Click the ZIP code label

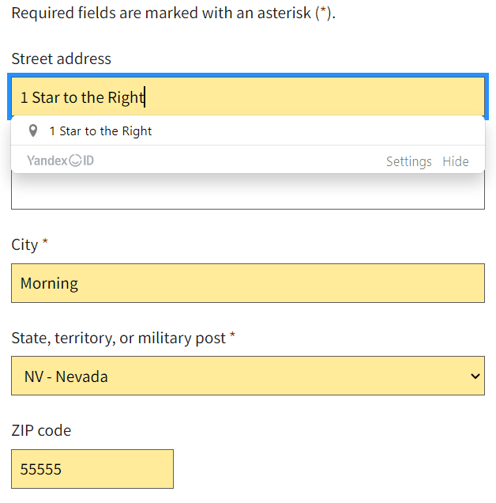click(41, 430)
